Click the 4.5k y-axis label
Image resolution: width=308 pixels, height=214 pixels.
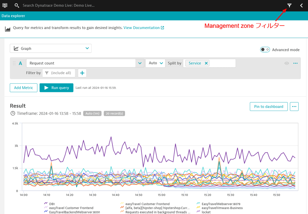tap(15, 124)
